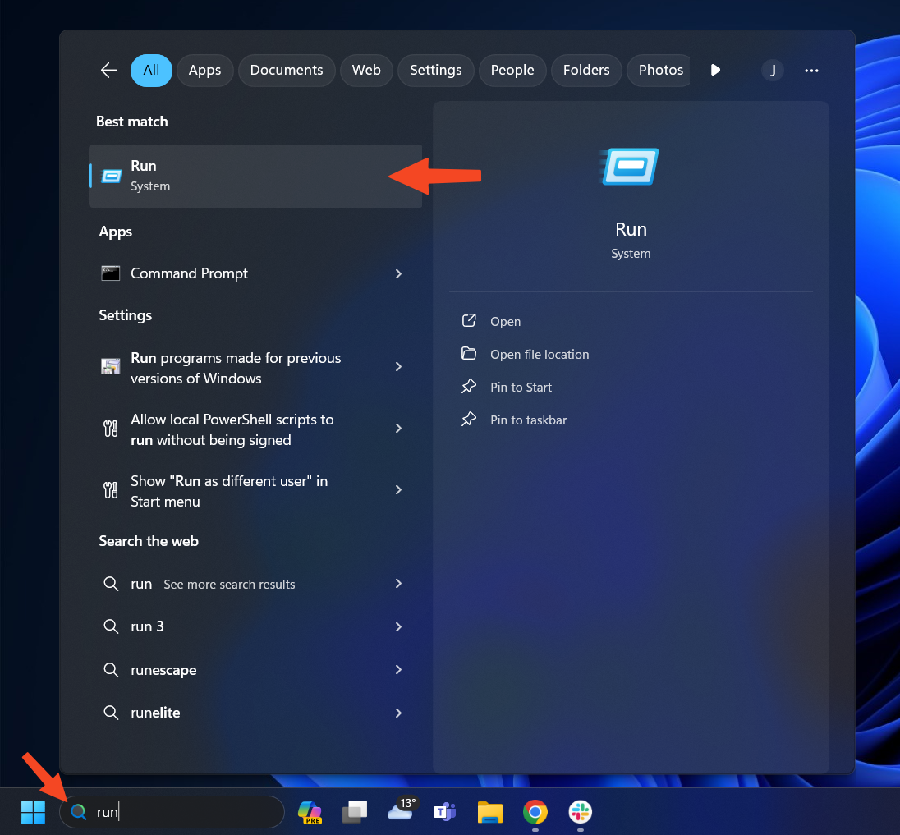Open the Run best match result
The height and width of the screenshot is (835, 900).
coord(255,176)
